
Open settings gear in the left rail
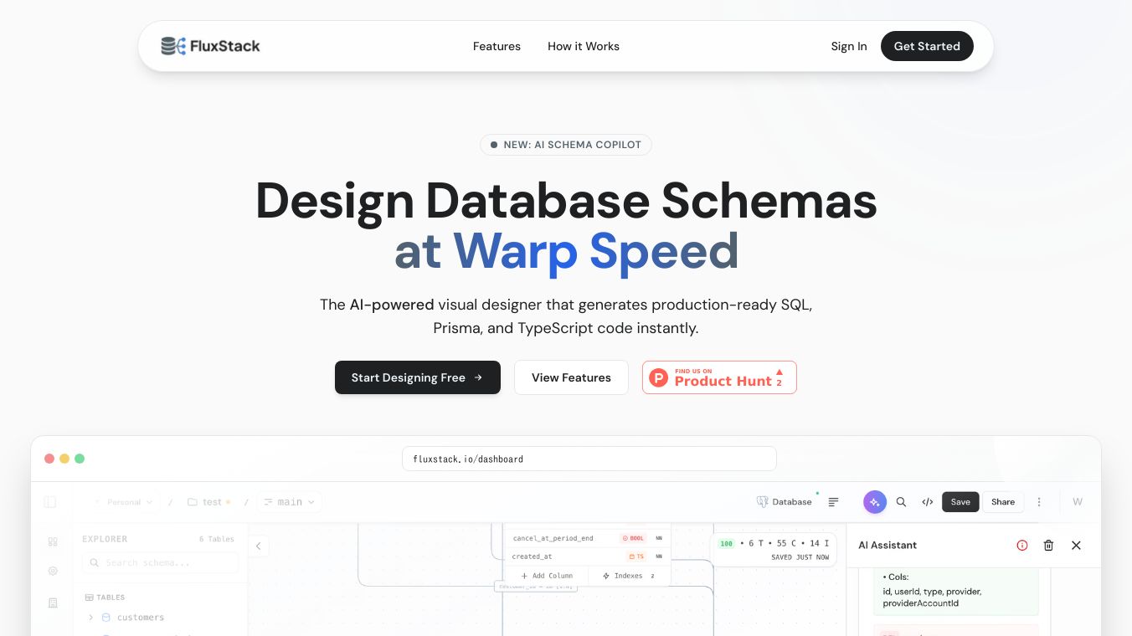click(x=53, y=572)
